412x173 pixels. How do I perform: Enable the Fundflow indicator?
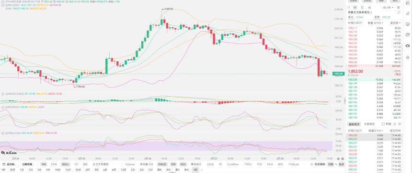click(233, 164)
